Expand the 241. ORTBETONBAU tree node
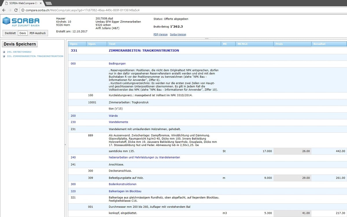 click(4, 52)
